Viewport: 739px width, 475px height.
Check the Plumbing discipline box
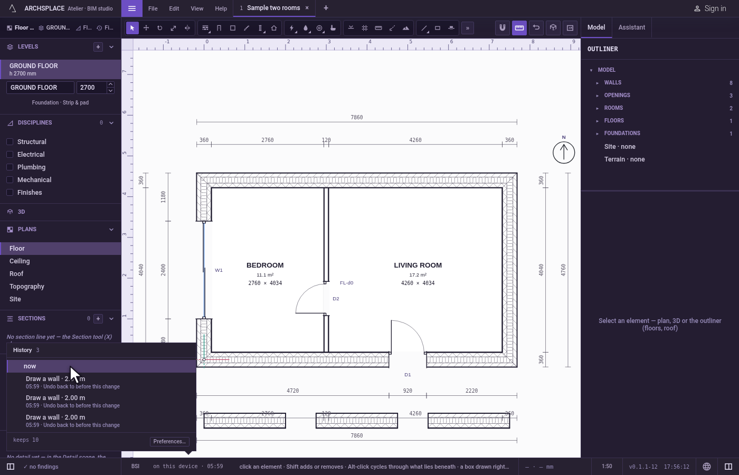point(10,167)
